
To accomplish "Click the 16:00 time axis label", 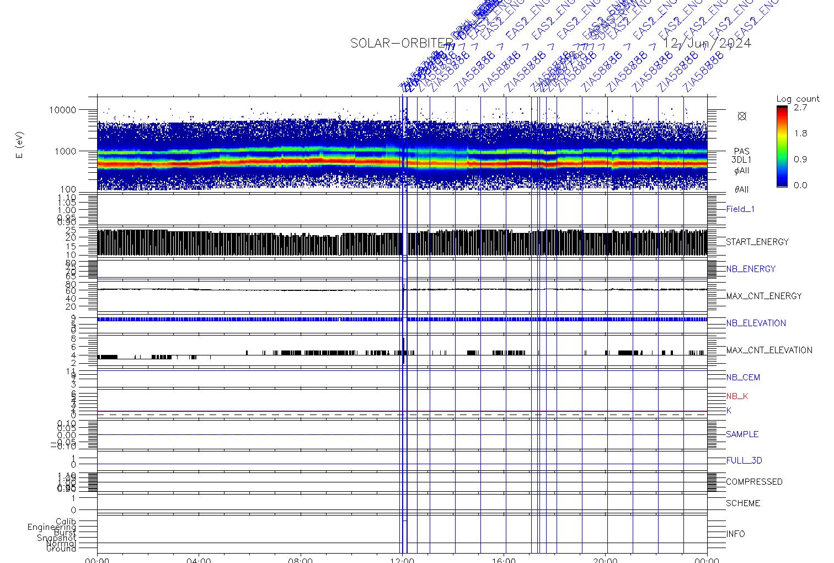I will (504, 560).
